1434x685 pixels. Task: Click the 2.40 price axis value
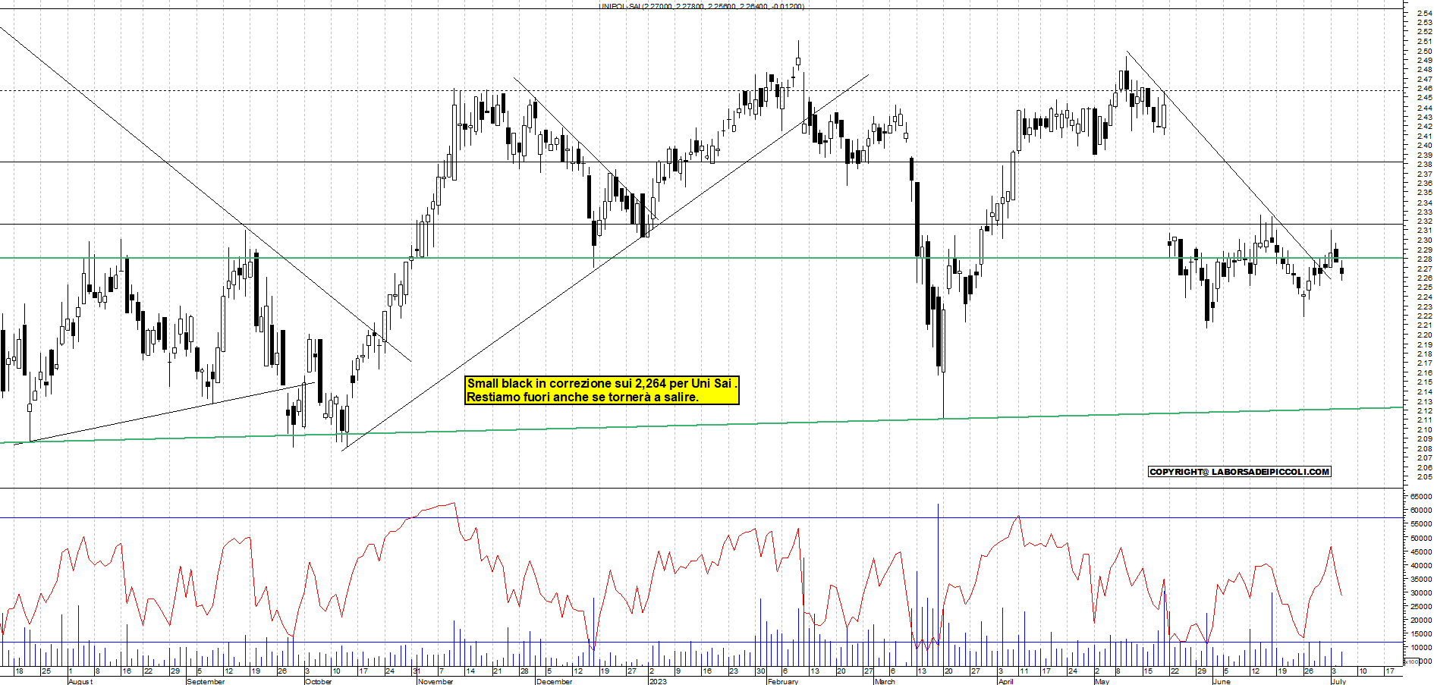point(1424,146)
